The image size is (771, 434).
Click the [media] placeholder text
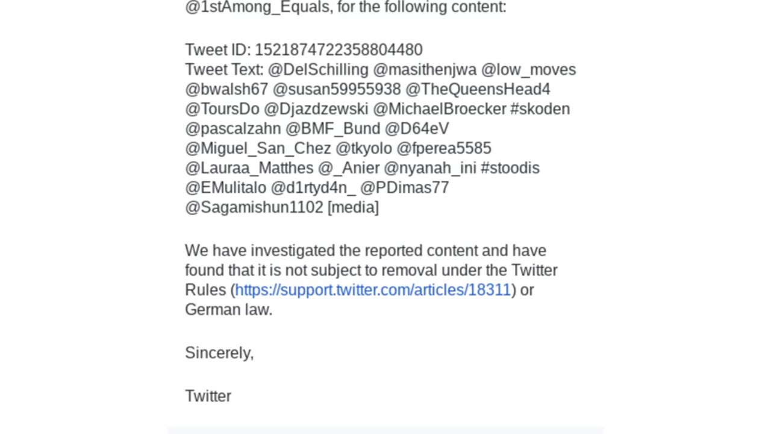click(353, 207)
